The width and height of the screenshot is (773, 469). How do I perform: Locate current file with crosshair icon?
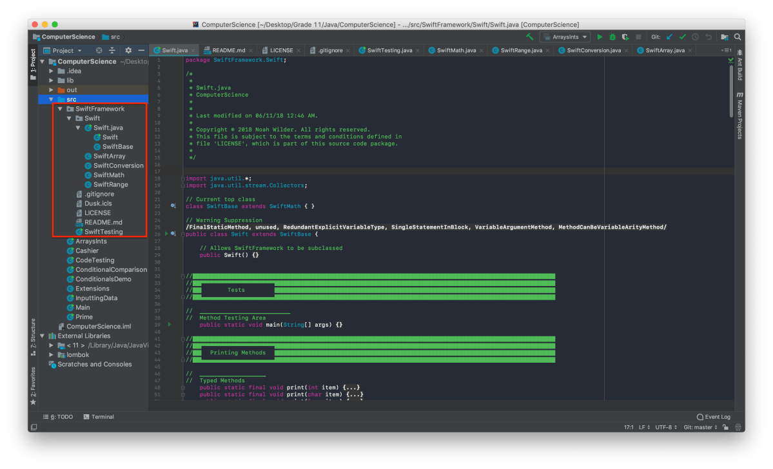[99, 50]
